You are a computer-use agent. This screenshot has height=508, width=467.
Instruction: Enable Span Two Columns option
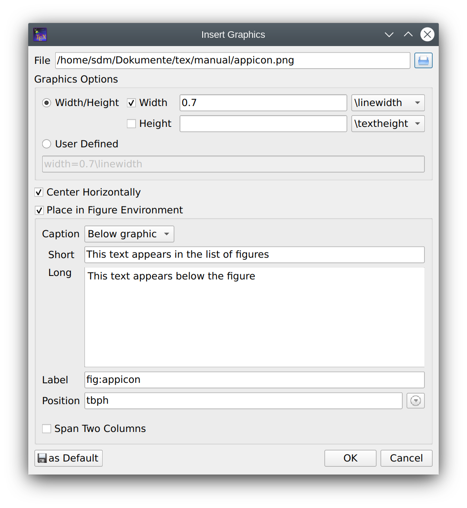[x=47, y=429]
